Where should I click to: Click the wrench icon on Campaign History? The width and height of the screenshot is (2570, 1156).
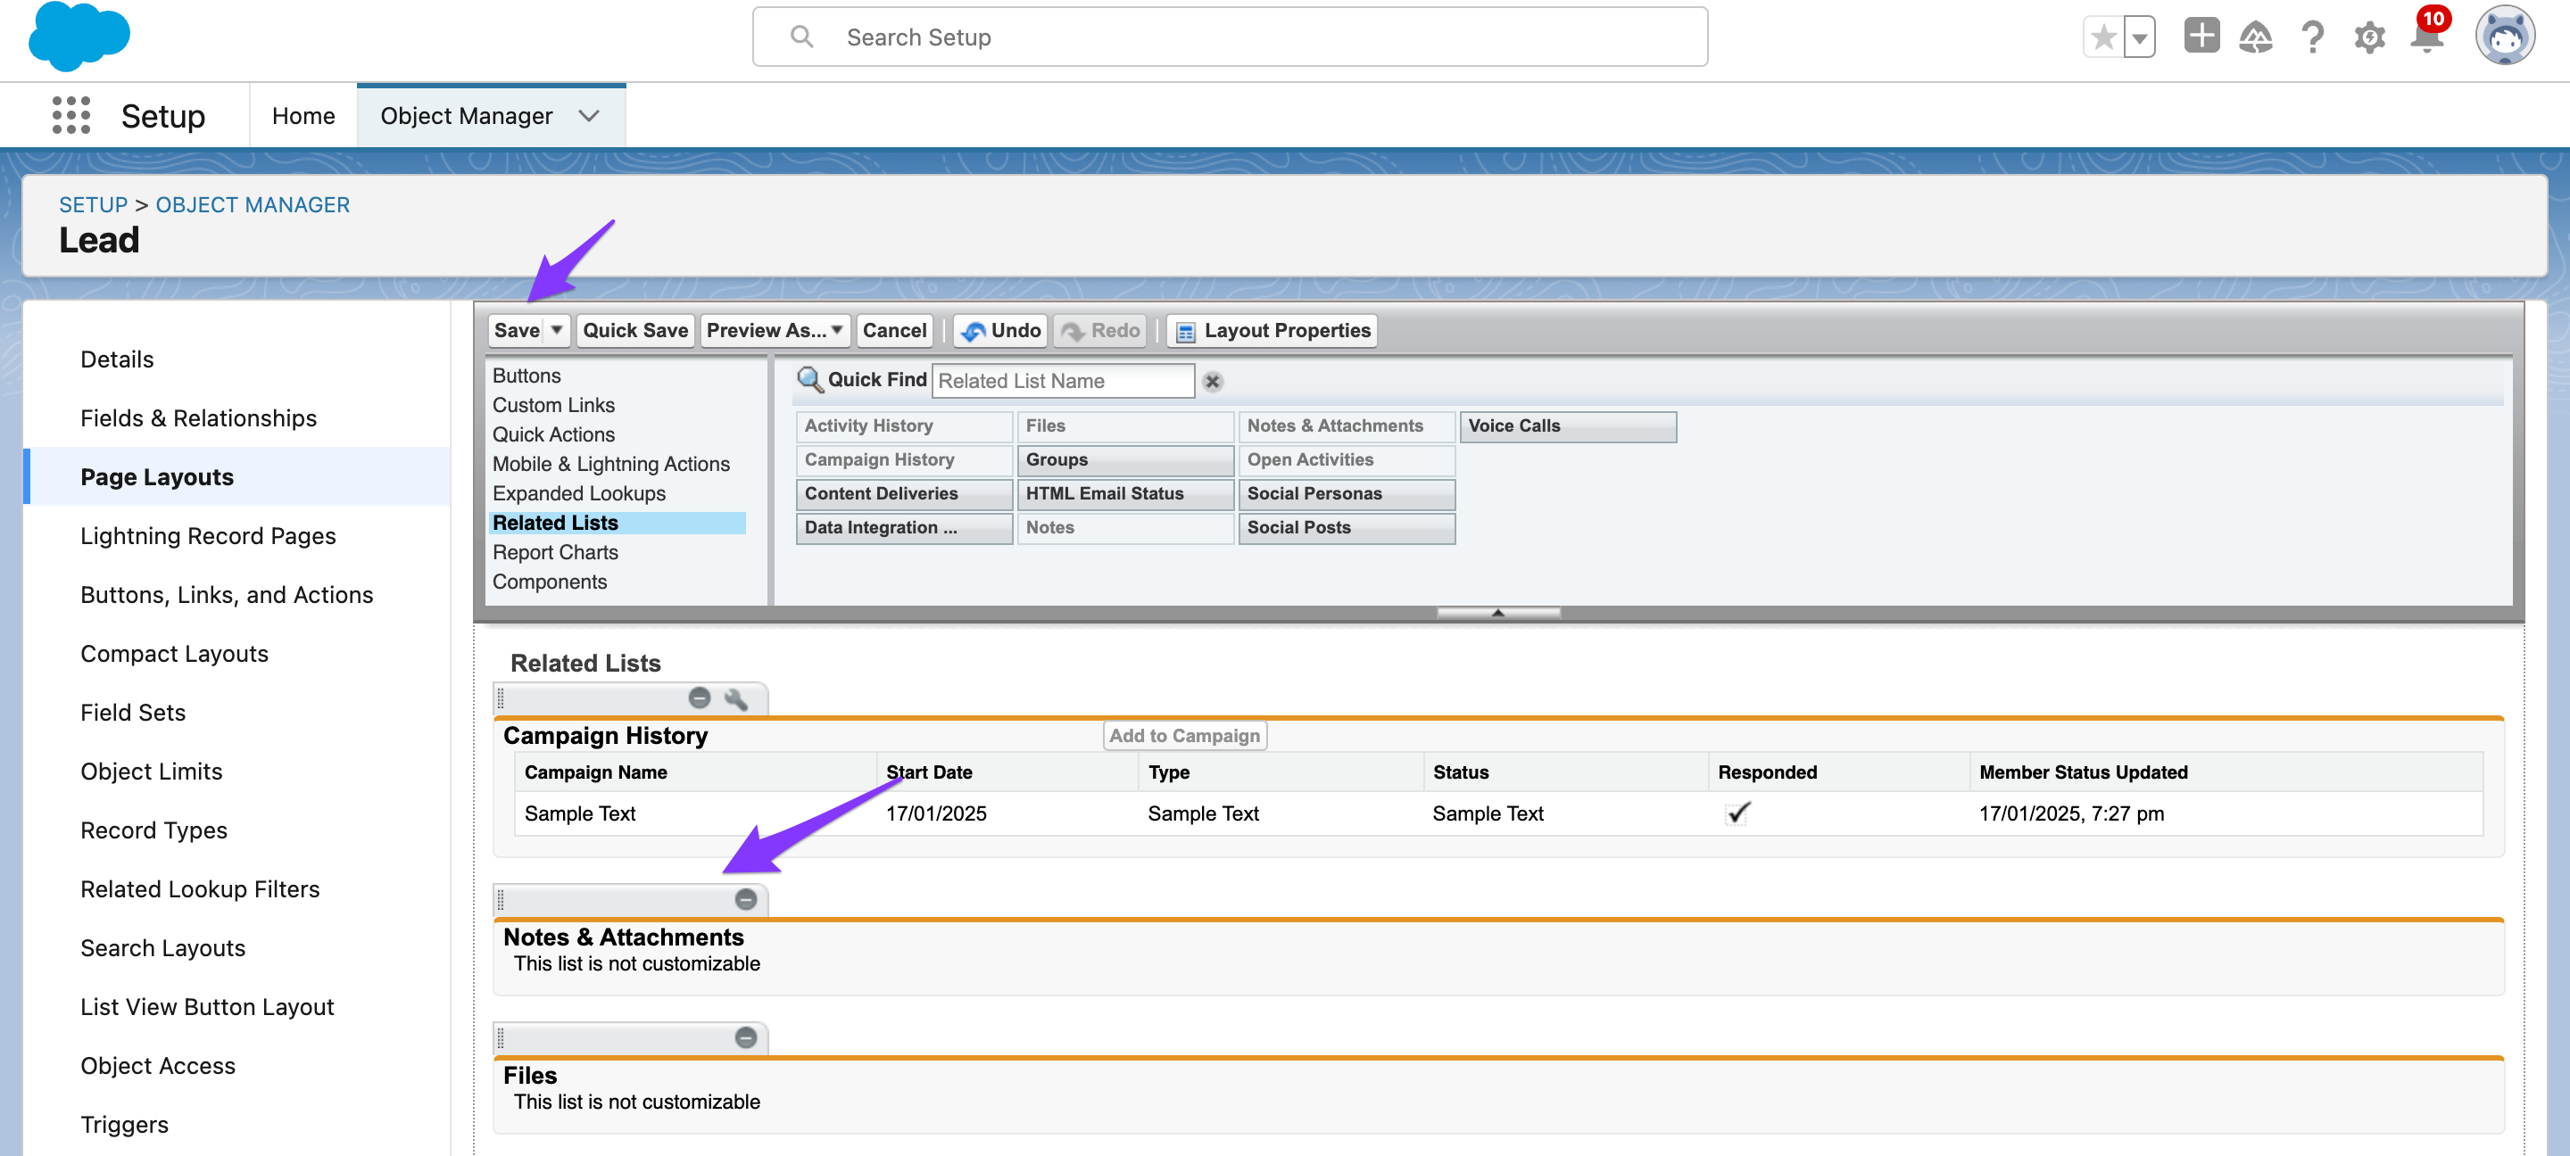[x=736, y=699]
